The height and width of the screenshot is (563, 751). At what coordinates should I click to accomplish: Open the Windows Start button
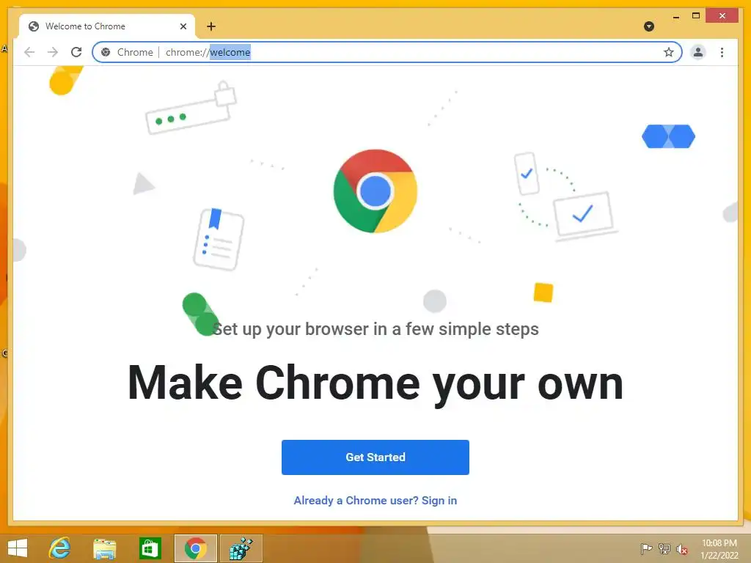[x=18, y=548]
